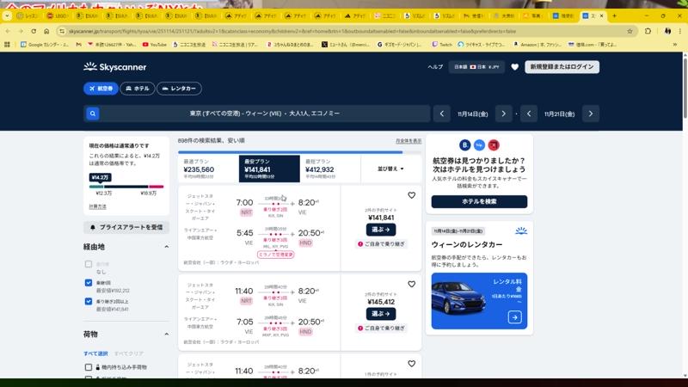Viewport: 688px width, 387px height.
Task: Open the 並び替え sort dropdown
Action: (x=390, y=169)
